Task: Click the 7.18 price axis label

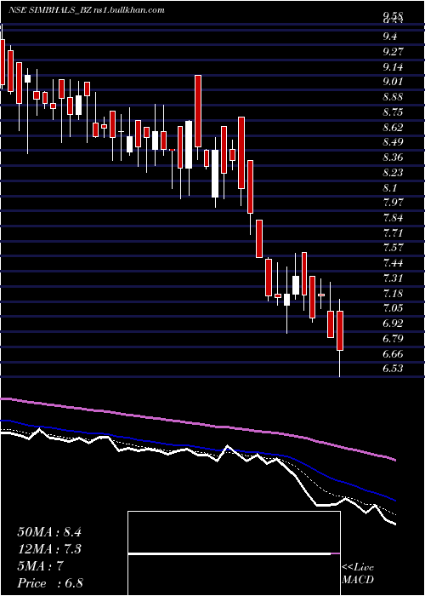Action: 393,293
